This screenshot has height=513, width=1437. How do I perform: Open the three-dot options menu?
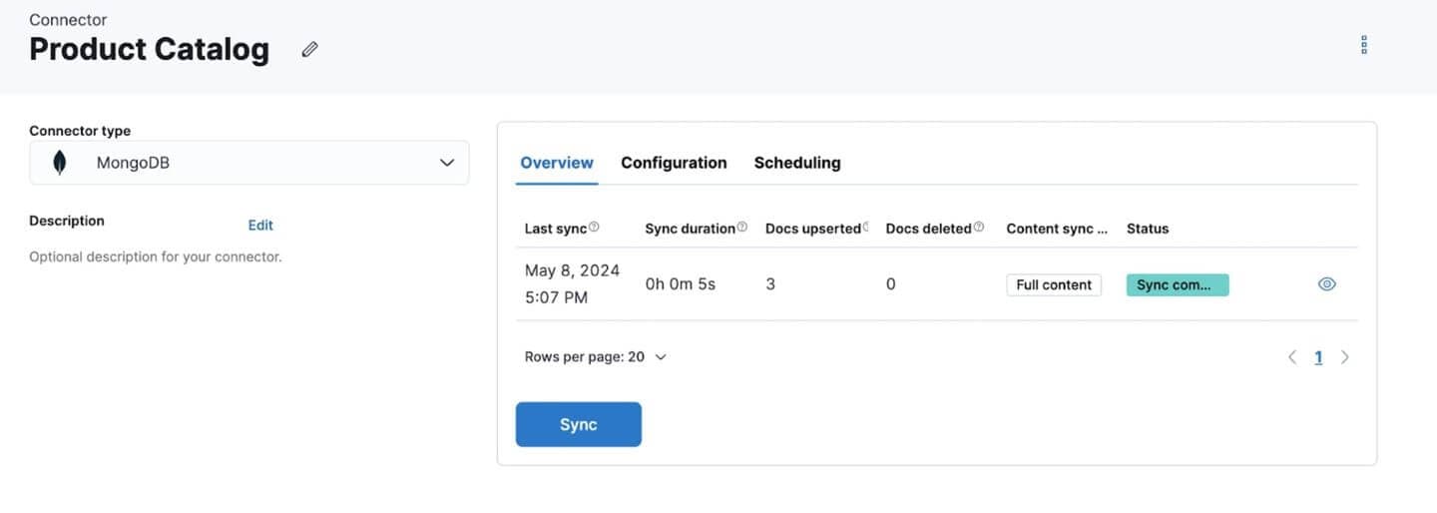[1363, 45]
